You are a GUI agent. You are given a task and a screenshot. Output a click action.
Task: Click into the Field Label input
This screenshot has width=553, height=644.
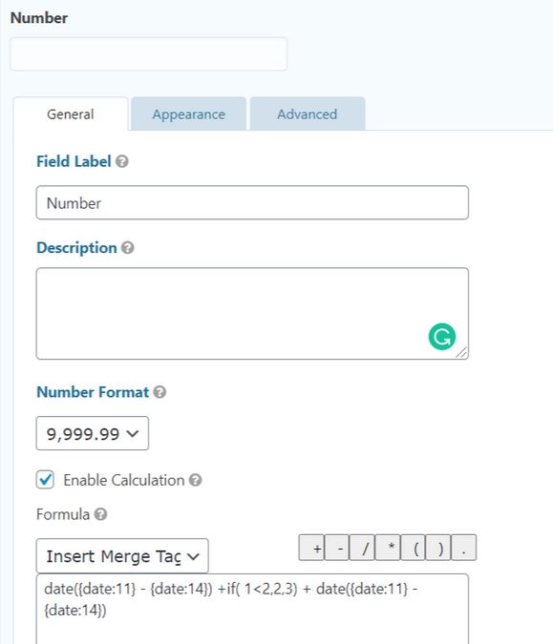[252, 202]
